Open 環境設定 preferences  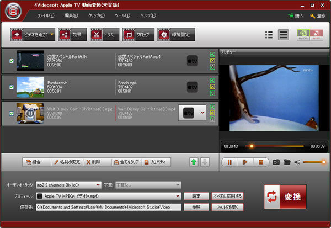(x=176, y=34)
